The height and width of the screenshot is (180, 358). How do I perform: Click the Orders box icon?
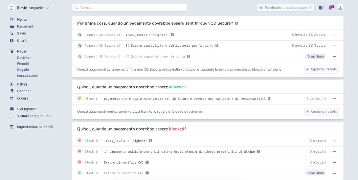tap(11, 98)
